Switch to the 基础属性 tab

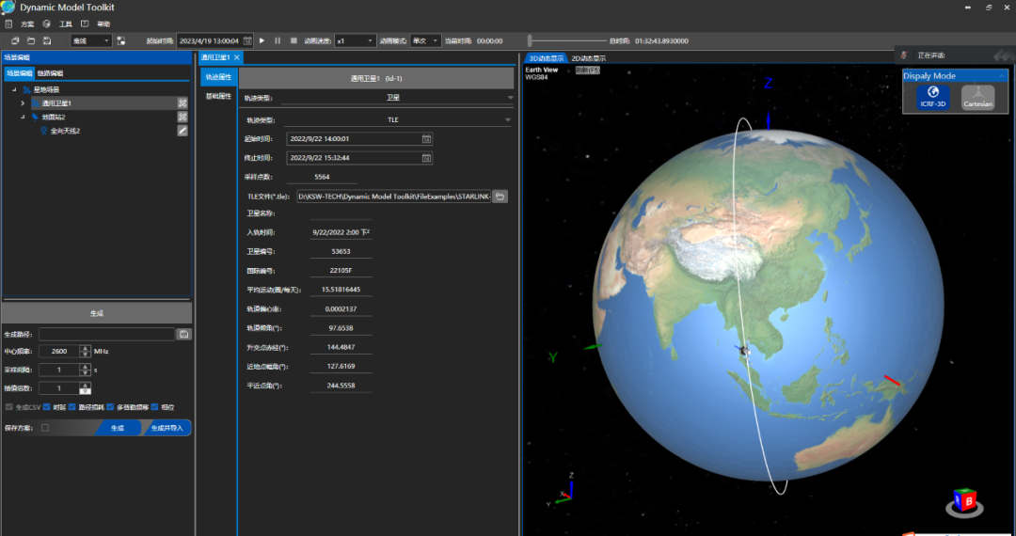[218, 97]
